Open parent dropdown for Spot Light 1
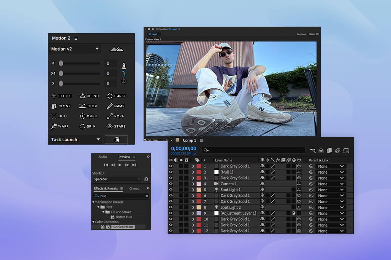 coord(331,190)
